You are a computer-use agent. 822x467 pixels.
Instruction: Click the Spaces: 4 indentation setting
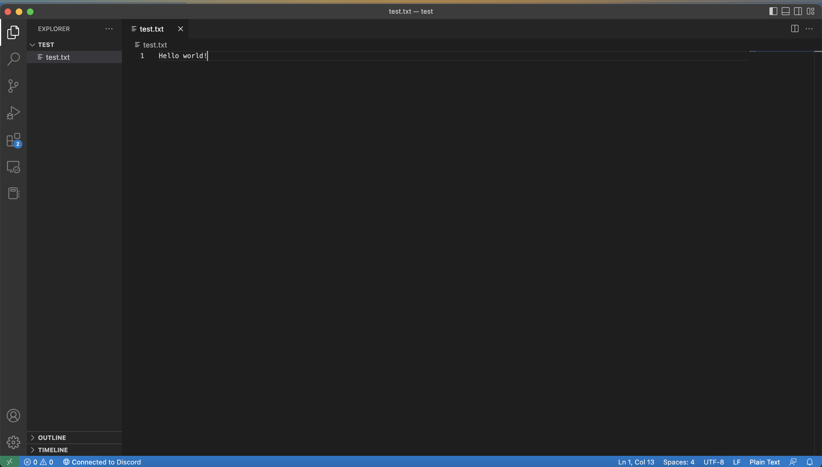click(679, 462)
